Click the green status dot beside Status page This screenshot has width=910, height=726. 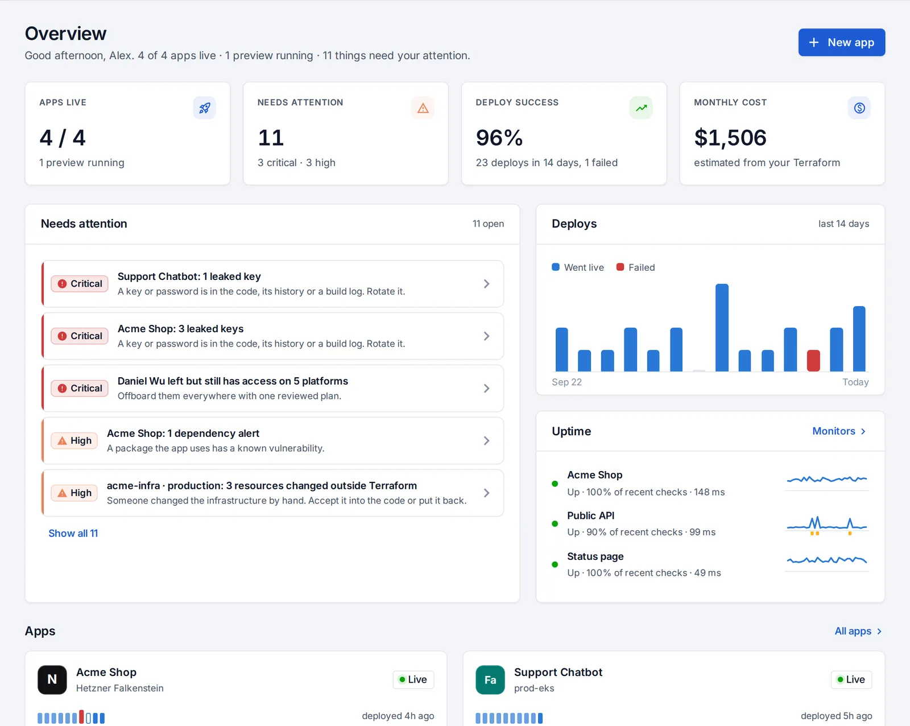point(555,565)
